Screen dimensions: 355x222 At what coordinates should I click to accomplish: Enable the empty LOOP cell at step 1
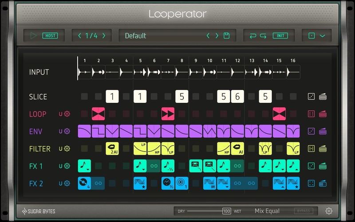pos(84,114)
